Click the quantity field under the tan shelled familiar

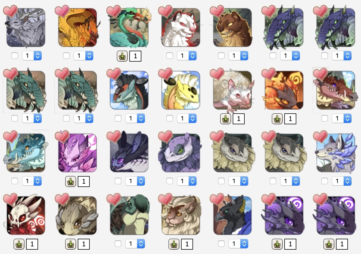pyautogui.click(x=84, y=244)
